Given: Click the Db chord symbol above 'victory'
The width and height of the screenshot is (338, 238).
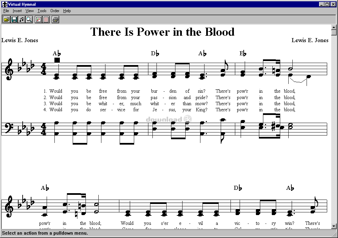Looking at the screenshot, I should tap(238, 188).
